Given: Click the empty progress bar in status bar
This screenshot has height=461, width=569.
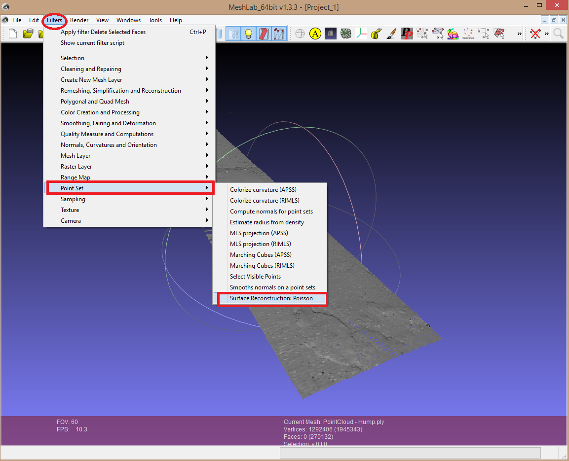Looking at the screenshot, I should tap(410, 452).
